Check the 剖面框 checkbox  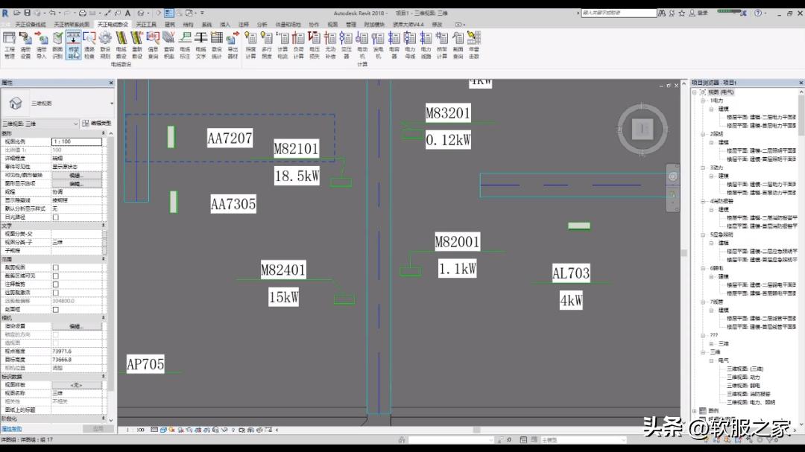tap(56, 309)
